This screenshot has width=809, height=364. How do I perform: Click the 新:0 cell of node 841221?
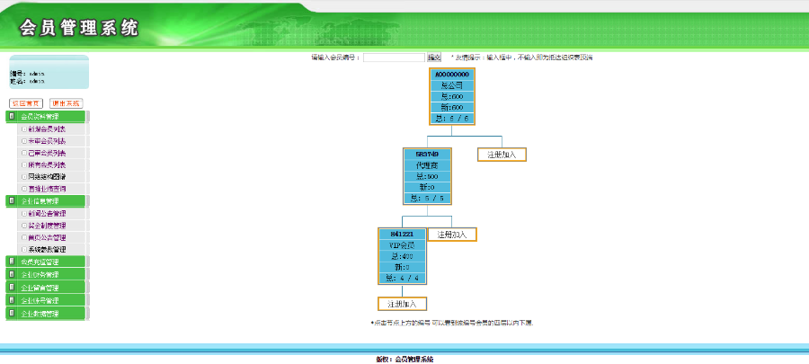(x=403, y=267)
